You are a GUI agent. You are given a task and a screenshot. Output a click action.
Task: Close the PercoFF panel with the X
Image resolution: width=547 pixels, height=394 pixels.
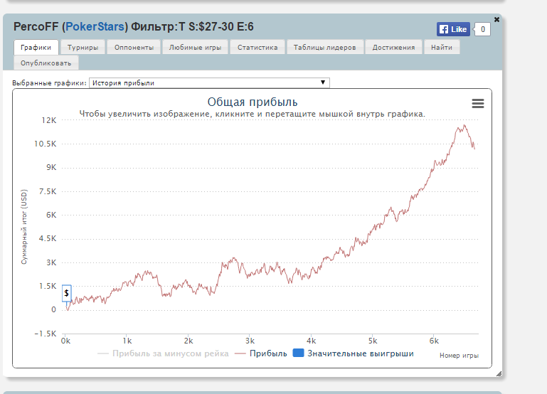click(496, 19)
